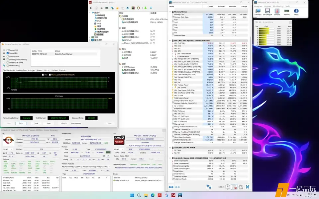Image resolution: width=319 pixels, height=199 pixels.
Task: Click the Stop button in stability test
Action: coord(21,123)
